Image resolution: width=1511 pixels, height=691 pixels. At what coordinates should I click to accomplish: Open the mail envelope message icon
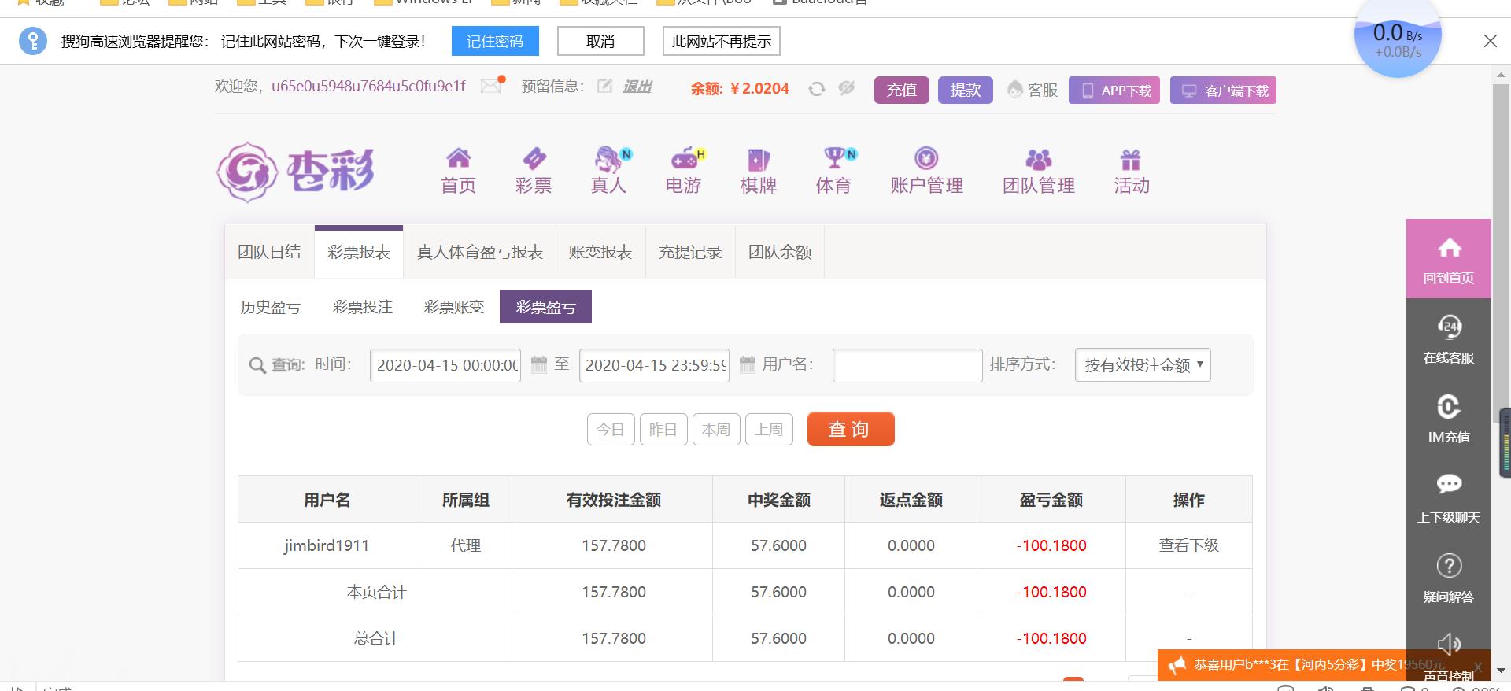[x=491, y=85]
